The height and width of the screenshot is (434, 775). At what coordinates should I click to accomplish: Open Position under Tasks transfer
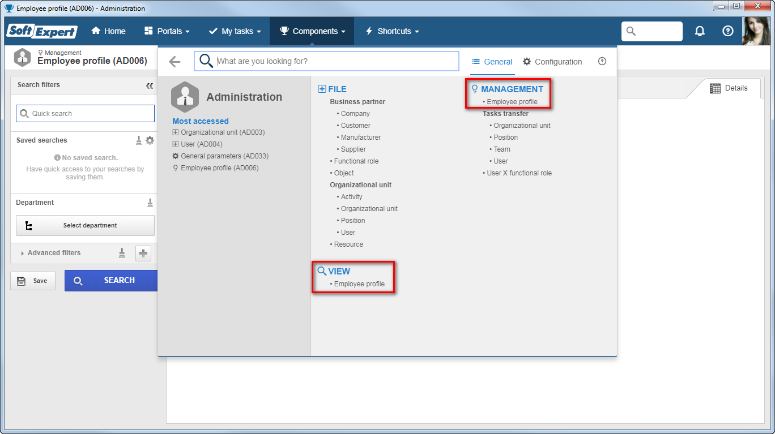(505, 137)
